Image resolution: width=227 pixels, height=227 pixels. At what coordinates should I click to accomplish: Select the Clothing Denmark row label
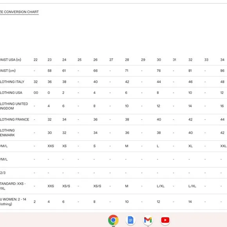pos(7,133)
